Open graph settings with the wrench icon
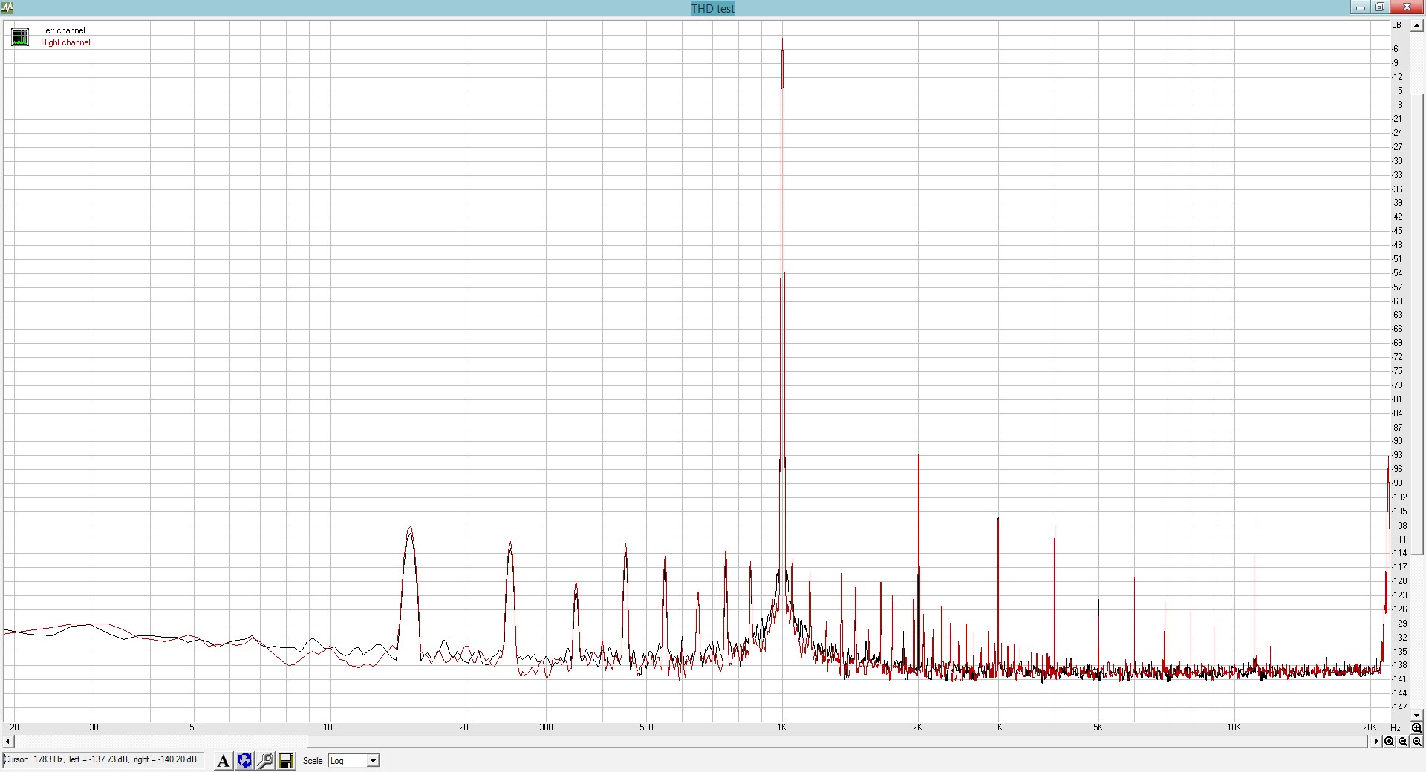This screenshot has width=1426, height=772. pos(265,761)
